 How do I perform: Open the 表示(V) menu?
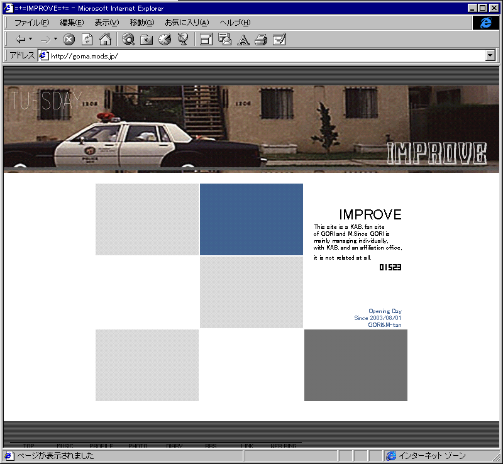(x=106, y=23)
